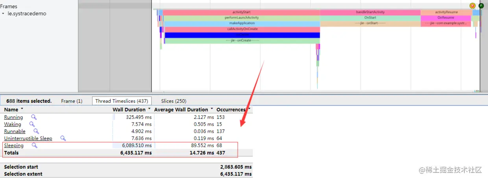Select the activityResume slice
Viewport: 488px width, 180px height.
(446, 12)
